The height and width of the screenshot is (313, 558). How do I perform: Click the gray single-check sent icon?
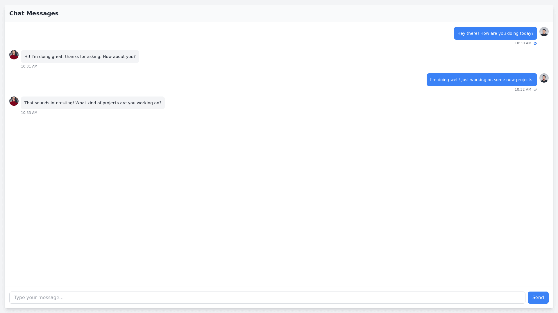click(x=535, y=90)
